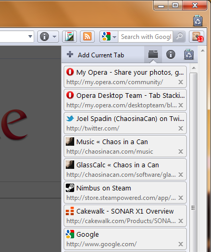Expand the address bar dropdown arrow
211x252 pixels.
pyautogui.click(x=30, y=37)
